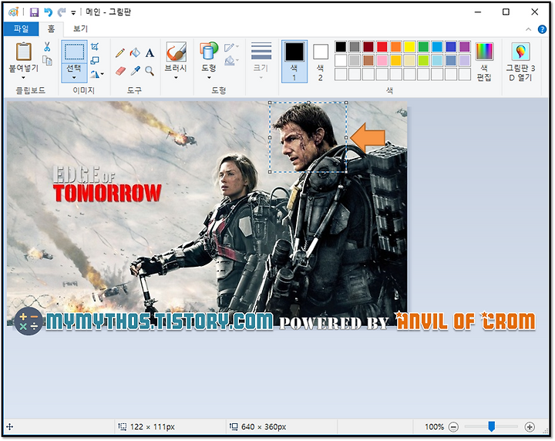
Task: Open Edit colors (색 편집)
Action: coord(484,61)
